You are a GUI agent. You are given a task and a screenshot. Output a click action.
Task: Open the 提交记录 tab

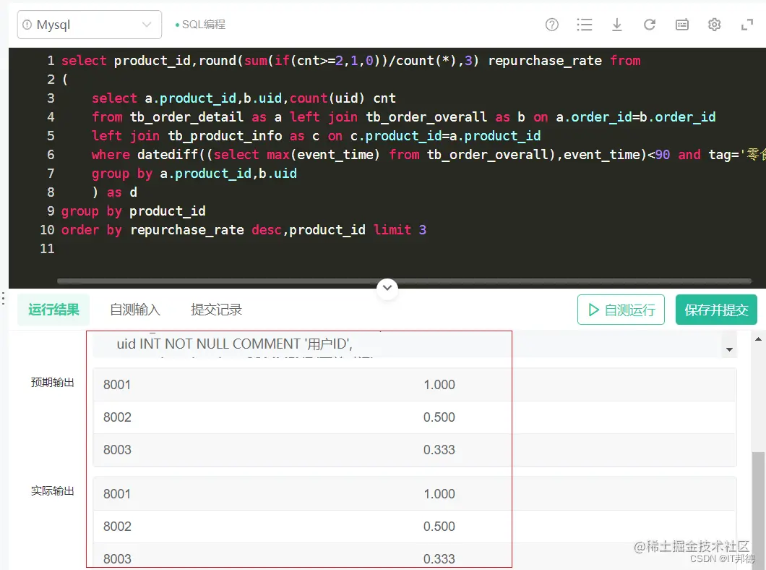click(216, 310)
